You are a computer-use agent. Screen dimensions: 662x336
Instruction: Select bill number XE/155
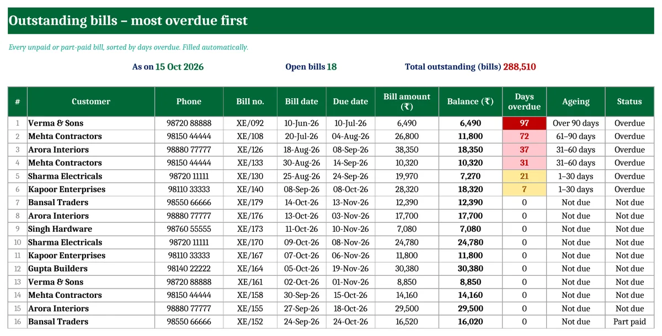pos(250,308)
